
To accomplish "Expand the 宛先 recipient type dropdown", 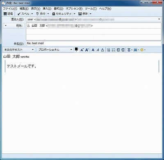I will coord(14,26).
